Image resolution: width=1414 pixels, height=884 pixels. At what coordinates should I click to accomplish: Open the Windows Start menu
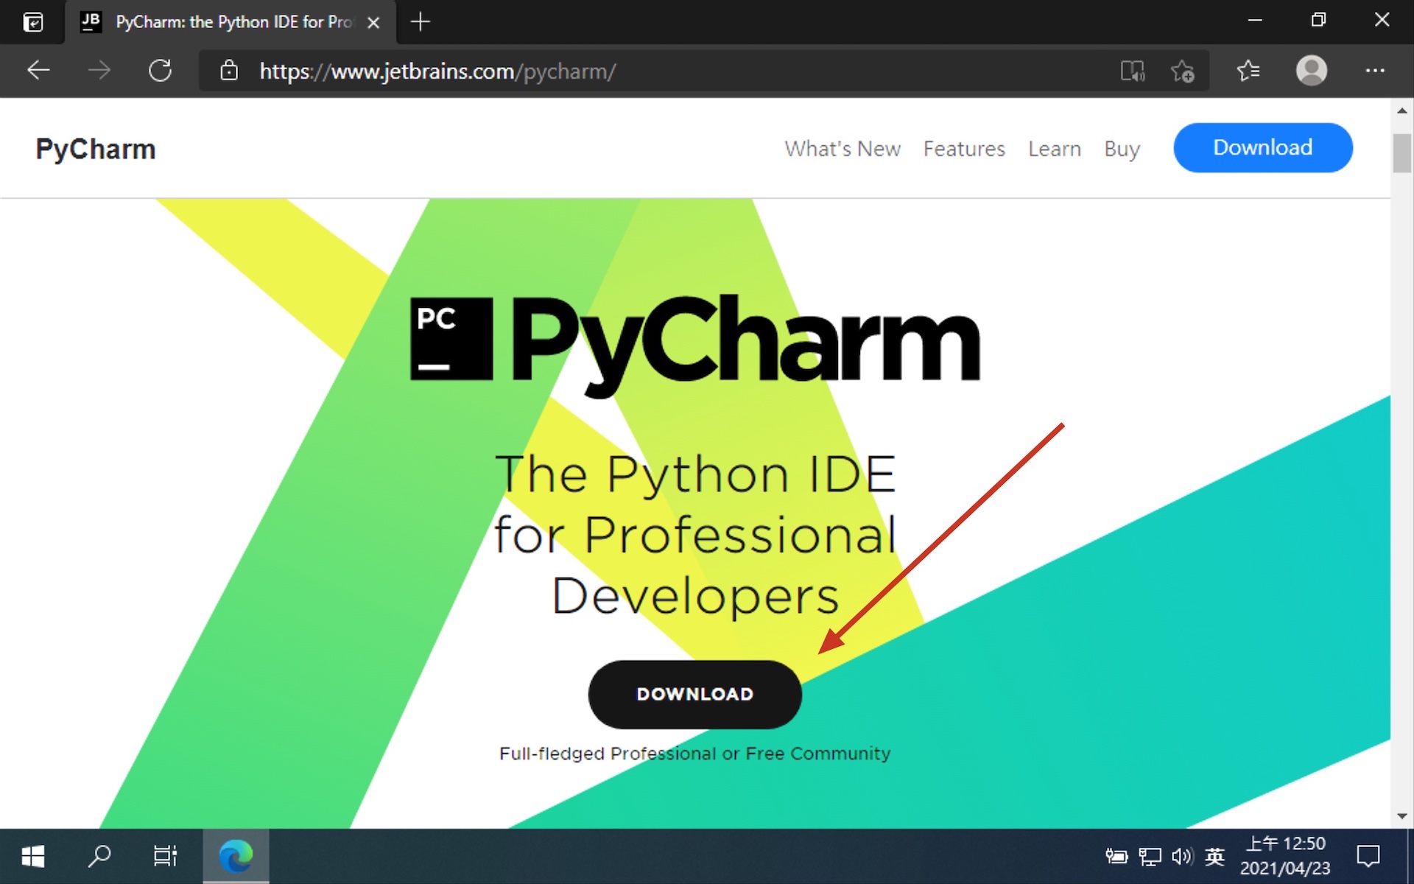click(32, 856)
